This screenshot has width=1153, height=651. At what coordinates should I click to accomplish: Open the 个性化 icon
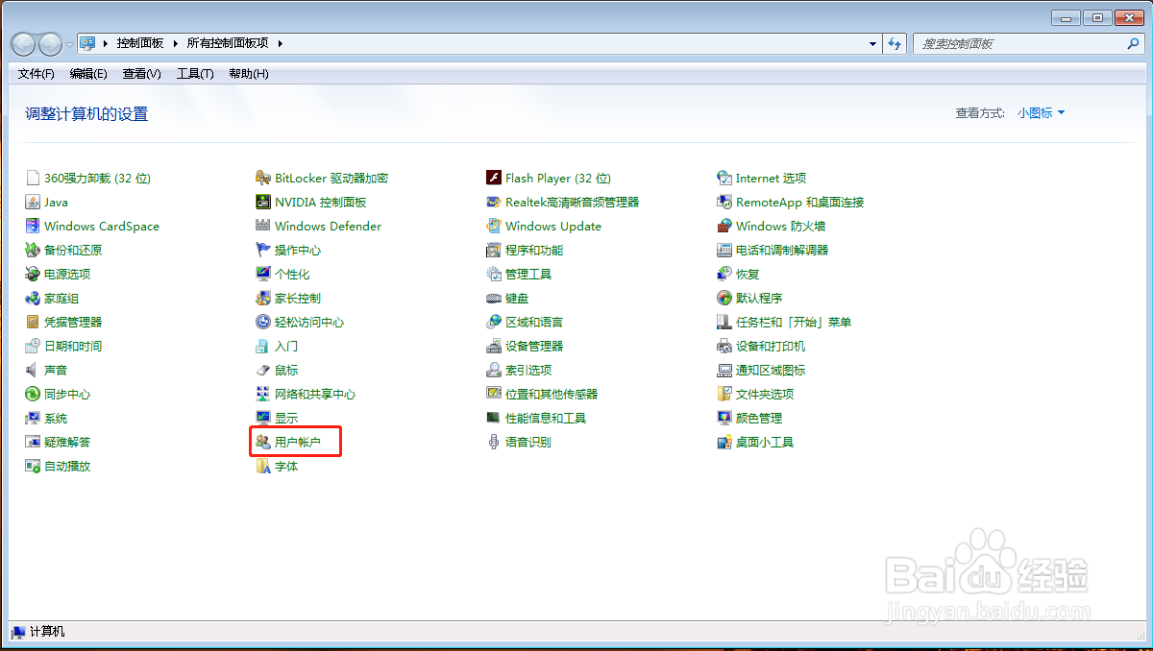(263, 274)
